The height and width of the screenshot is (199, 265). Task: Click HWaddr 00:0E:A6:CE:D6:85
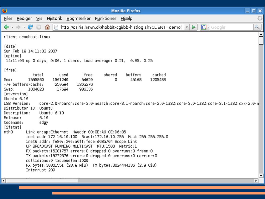[99, 132]
